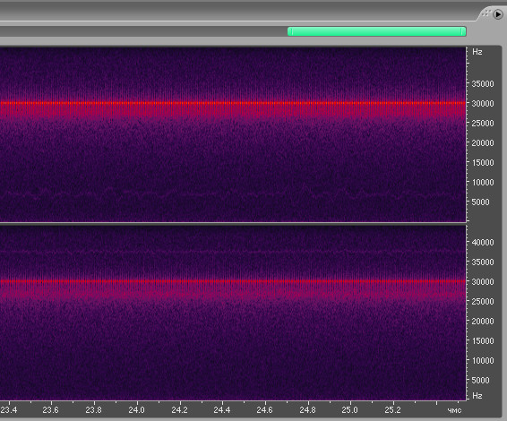Viewport: 507px width, 421px height.
Task: Click the divider line between the two channels
Action: click(233, 223)
